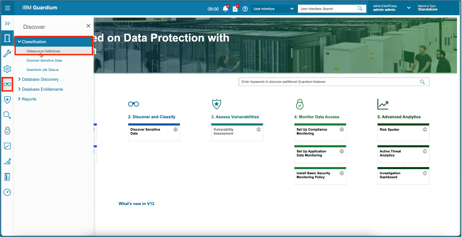
Task: Open the to-do clipboard icon in header
Action: (x=236, y=9)
